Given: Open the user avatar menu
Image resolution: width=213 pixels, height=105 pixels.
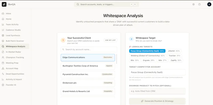Looking at the screenshot, I should click(209, 4).
